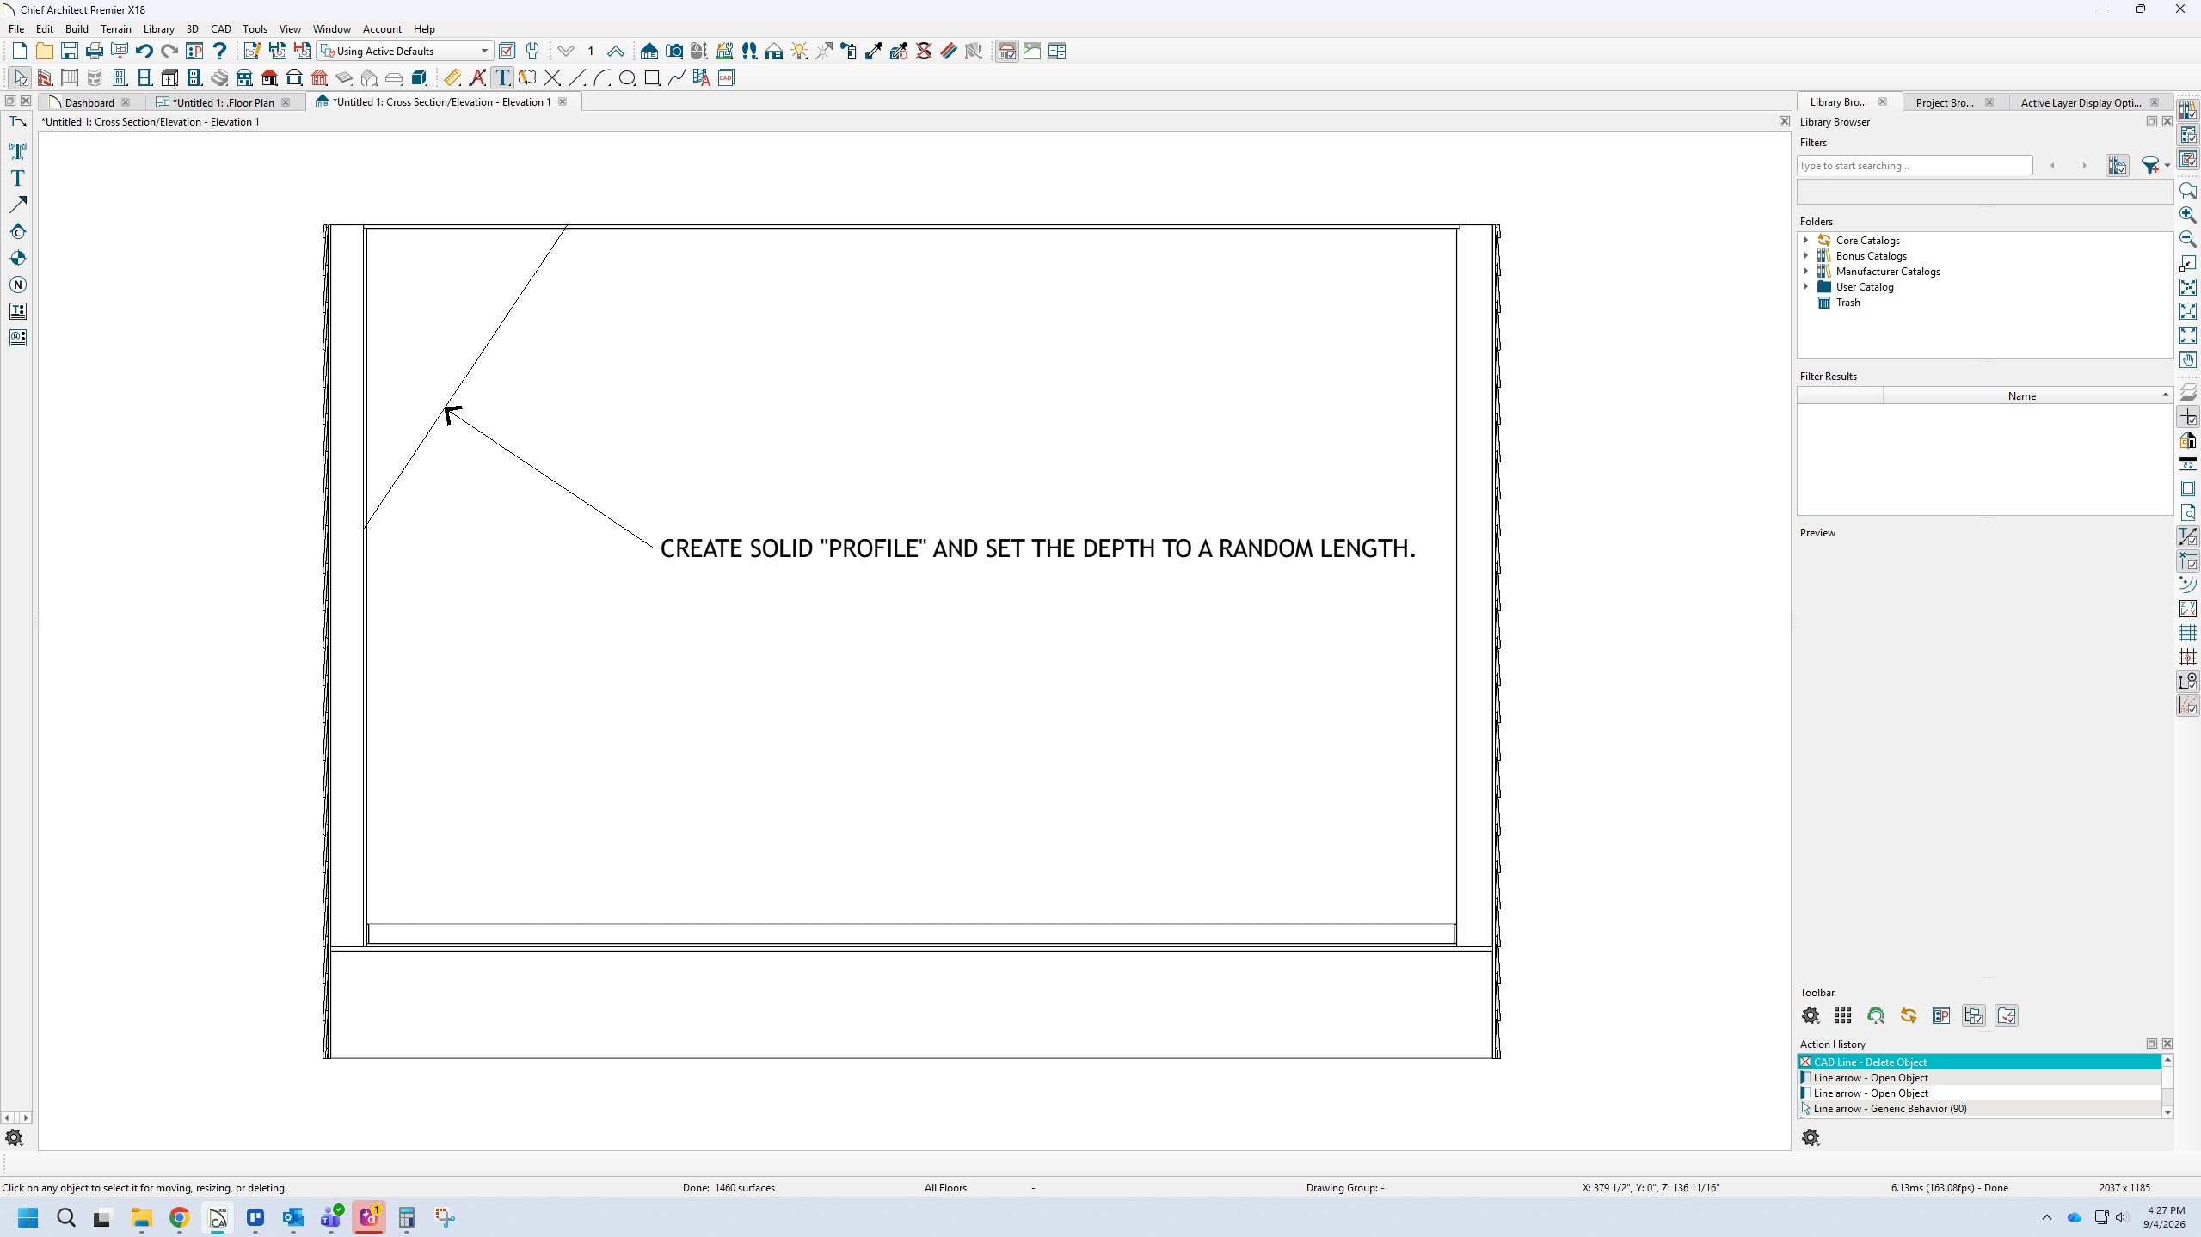The image size is (2201, 1237).
Task: Expand the Core Catalogs folder
Action: pos(1806,241)
